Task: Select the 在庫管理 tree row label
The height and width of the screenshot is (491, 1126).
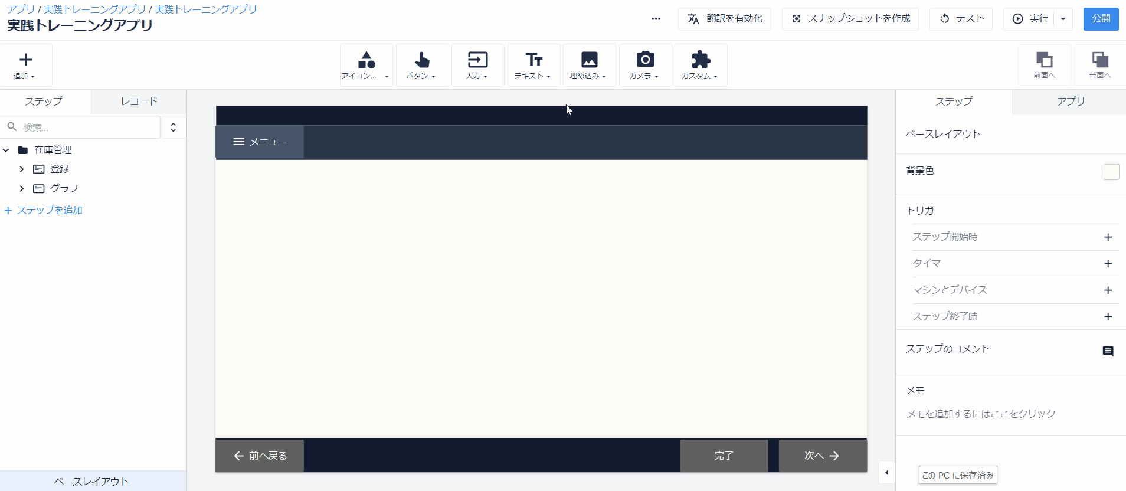Action: click(x=53, y=150)
